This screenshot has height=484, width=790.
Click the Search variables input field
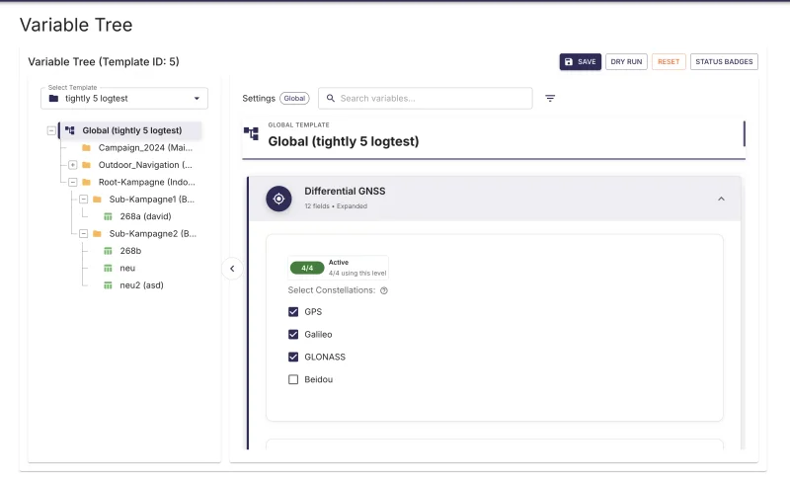(x=426, y=99)
